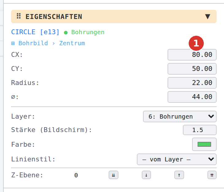
Task: Click the CX input field with 80.00
Action: tap(192, 55)
